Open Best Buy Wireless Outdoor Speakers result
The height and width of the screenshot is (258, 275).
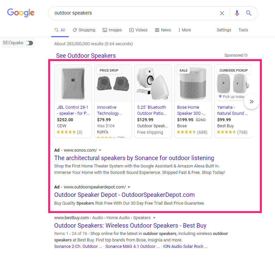[130, 226]
